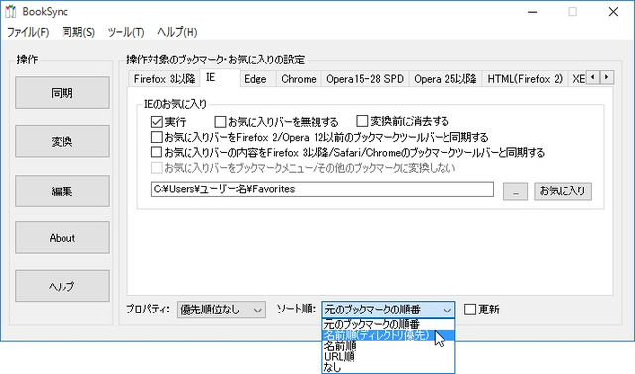Click the About button

click(63, 238)
